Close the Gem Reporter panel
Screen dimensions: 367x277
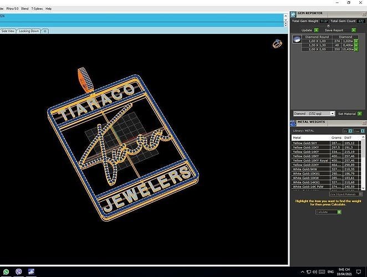364,14
